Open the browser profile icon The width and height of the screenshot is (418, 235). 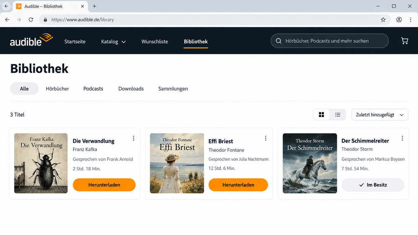399,20
